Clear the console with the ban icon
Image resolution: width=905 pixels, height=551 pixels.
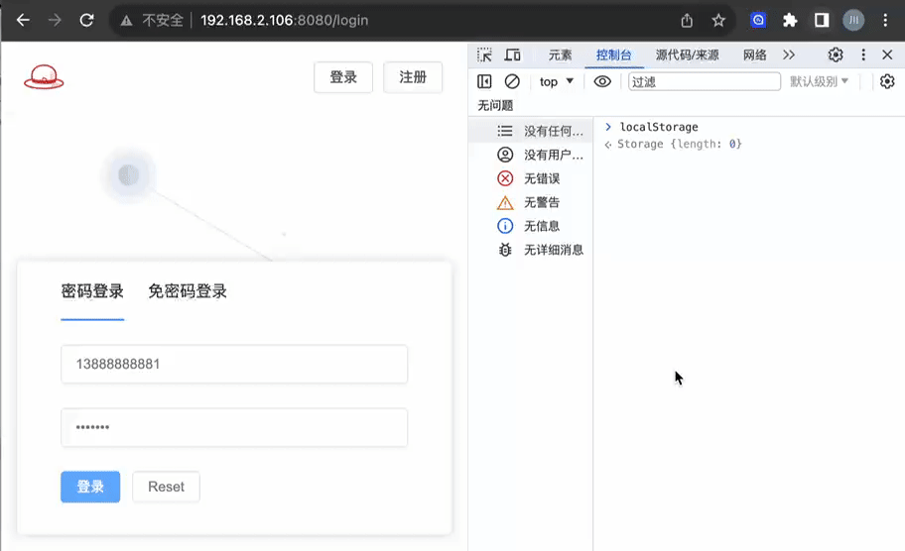pos(512,81)
